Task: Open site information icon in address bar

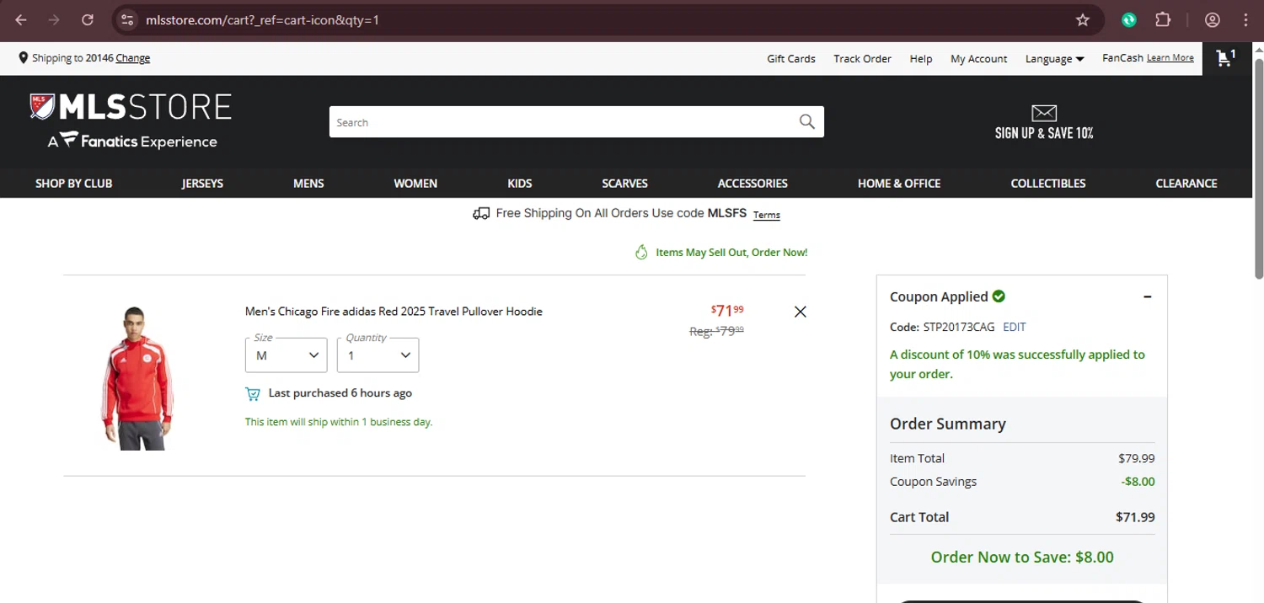Action: [x=127, y=20]
